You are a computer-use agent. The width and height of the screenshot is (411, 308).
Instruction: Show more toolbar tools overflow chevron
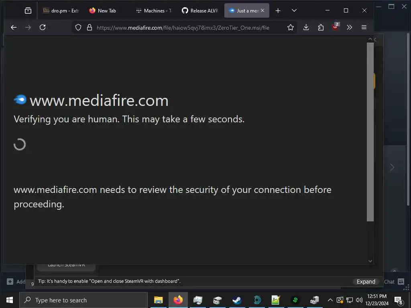pyautogui.click(x=350, y=27)
